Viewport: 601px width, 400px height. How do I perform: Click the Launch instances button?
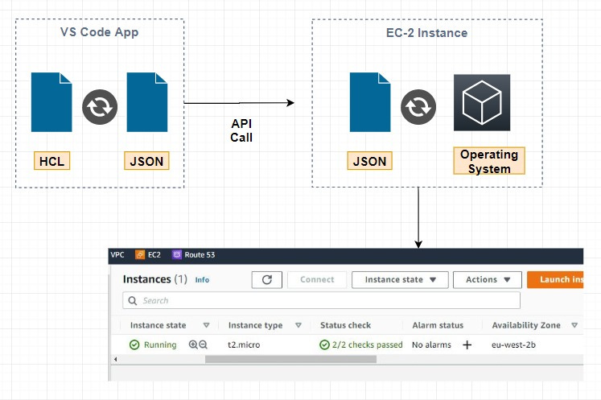click(x=555, y=279)
